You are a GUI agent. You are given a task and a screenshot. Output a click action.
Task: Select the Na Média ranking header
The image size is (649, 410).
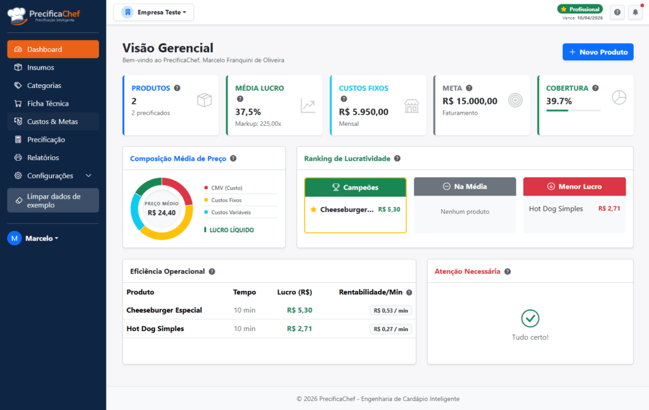465,187
